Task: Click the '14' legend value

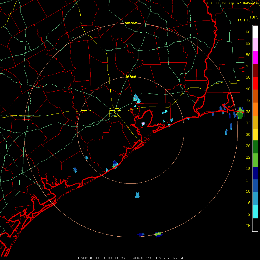Action: point(248,180)
